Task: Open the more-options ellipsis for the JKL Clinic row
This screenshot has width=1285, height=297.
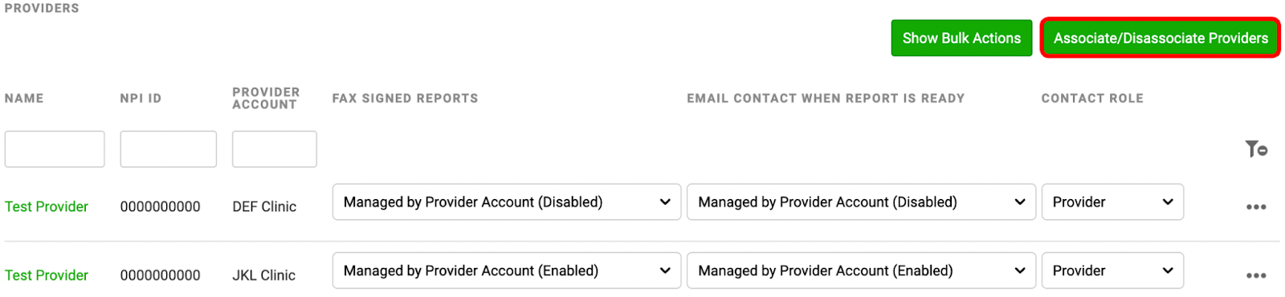Action: [x=1256, y=275]
